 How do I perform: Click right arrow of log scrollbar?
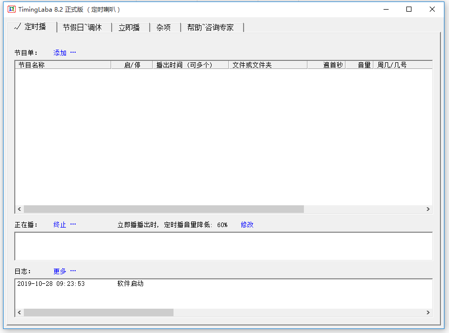[428, 312]
